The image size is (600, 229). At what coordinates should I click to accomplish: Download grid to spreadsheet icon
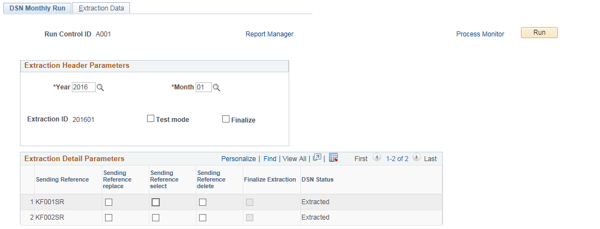click(x=333, y=157)
